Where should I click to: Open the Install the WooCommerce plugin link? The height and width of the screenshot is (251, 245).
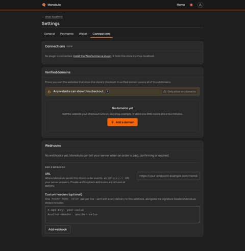tap(92, 56)
